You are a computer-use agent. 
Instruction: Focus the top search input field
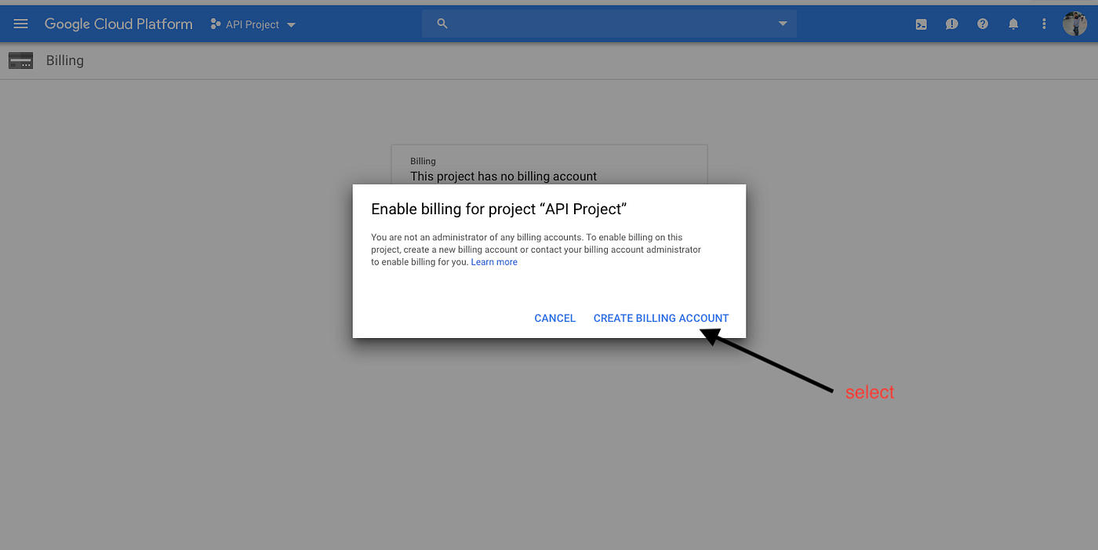pyautogui.click(x=609, y=24)
